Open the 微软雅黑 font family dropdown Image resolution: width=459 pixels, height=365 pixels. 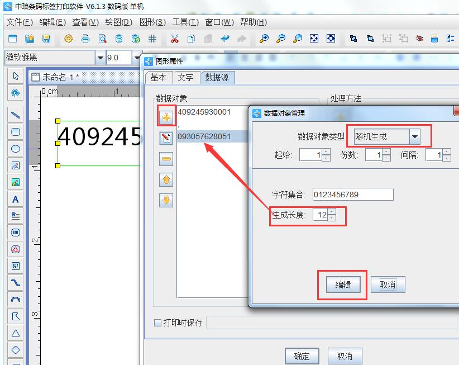[101, 58]
